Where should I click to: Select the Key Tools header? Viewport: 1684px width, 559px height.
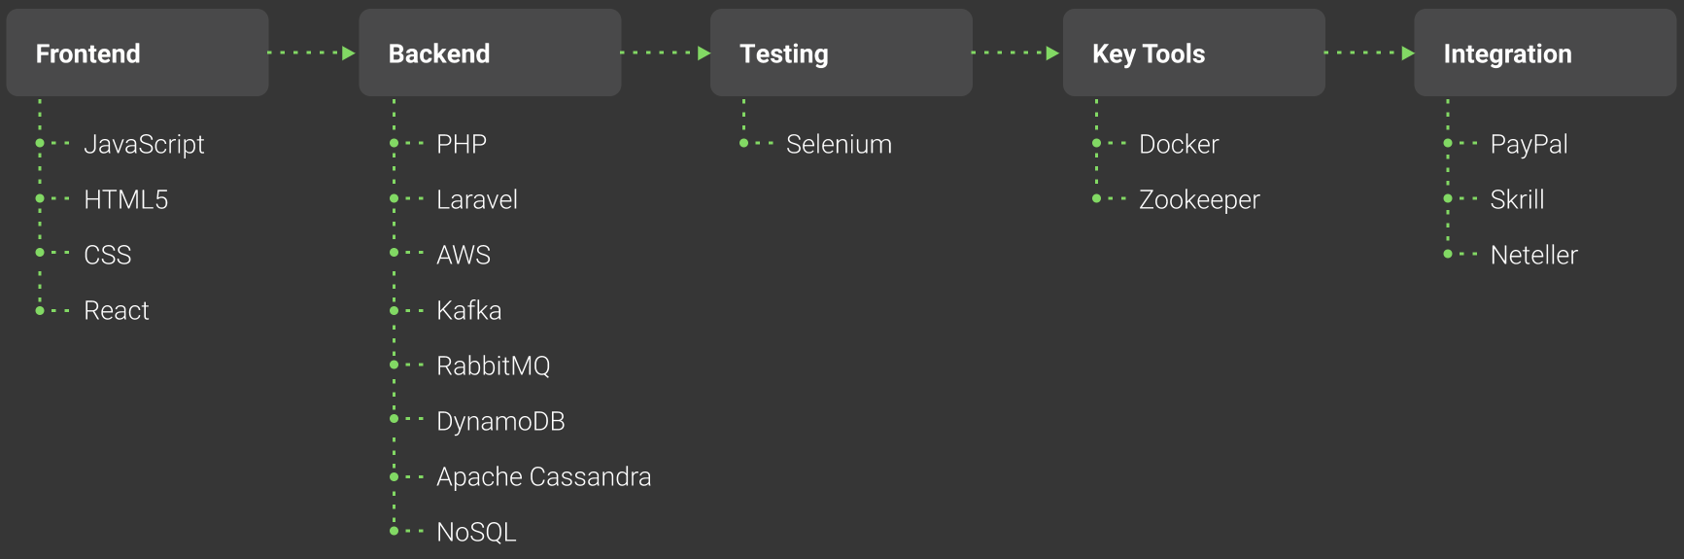tap(1193, 52)
